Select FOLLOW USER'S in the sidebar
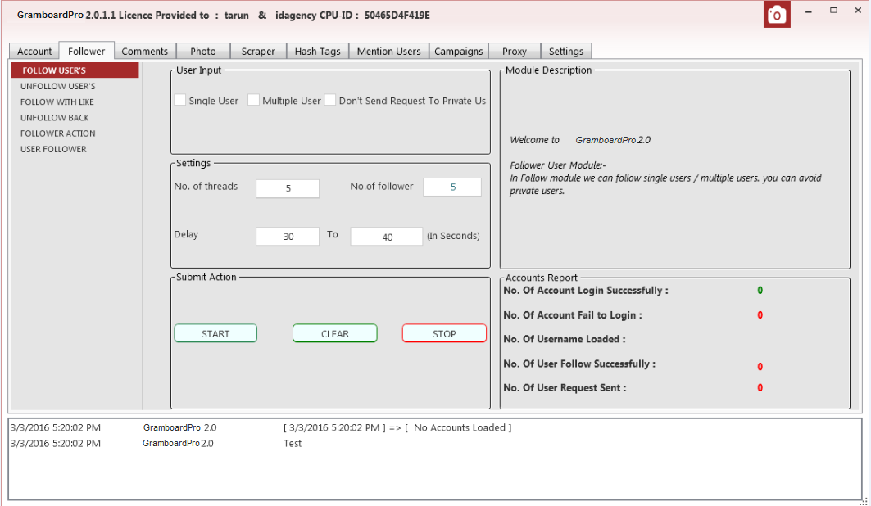Image resolution: width=871 pixels, height=506 pixels. pyautogui.click(x=75, y=70)
